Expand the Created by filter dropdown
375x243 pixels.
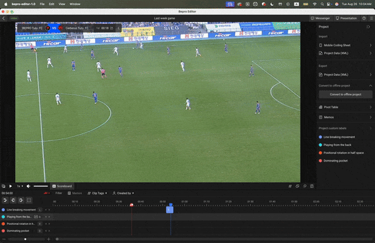pyautogui.click(x=123, y=193)
